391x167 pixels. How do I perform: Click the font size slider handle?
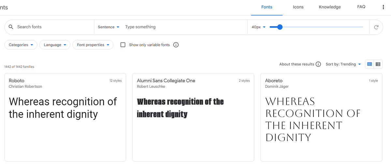280,27
